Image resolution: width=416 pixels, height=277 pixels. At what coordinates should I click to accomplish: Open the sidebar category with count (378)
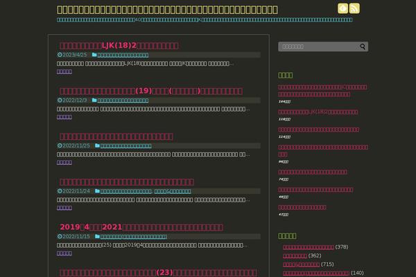point(309,247)
